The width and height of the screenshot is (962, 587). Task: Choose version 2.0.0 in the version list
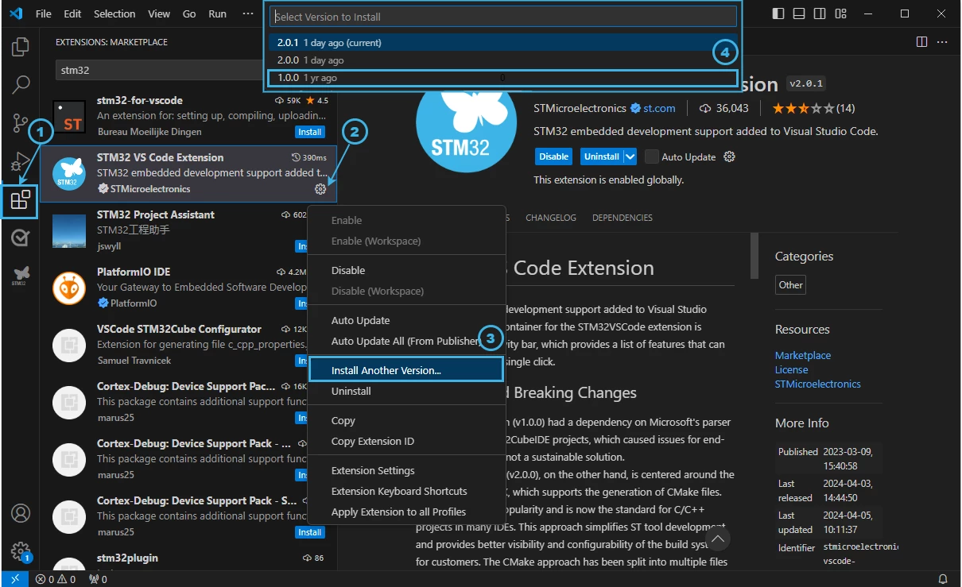(x=504, y=60)
